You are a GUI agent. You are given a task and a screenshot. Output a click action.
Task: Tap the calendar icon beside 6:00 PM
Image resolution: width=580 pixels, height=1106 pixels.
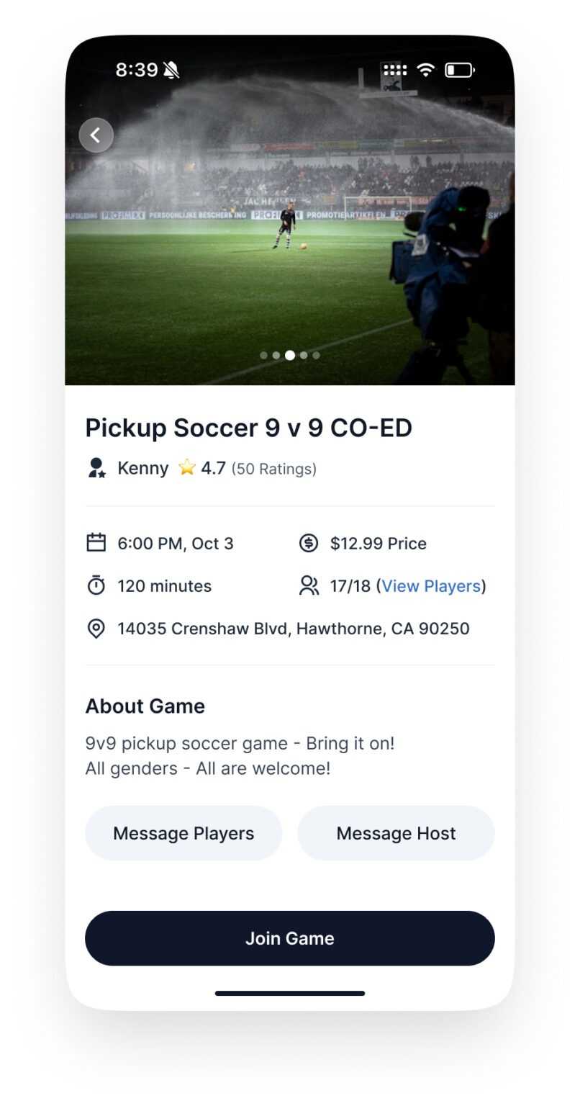pyautogui.click(x=96, y=543)
